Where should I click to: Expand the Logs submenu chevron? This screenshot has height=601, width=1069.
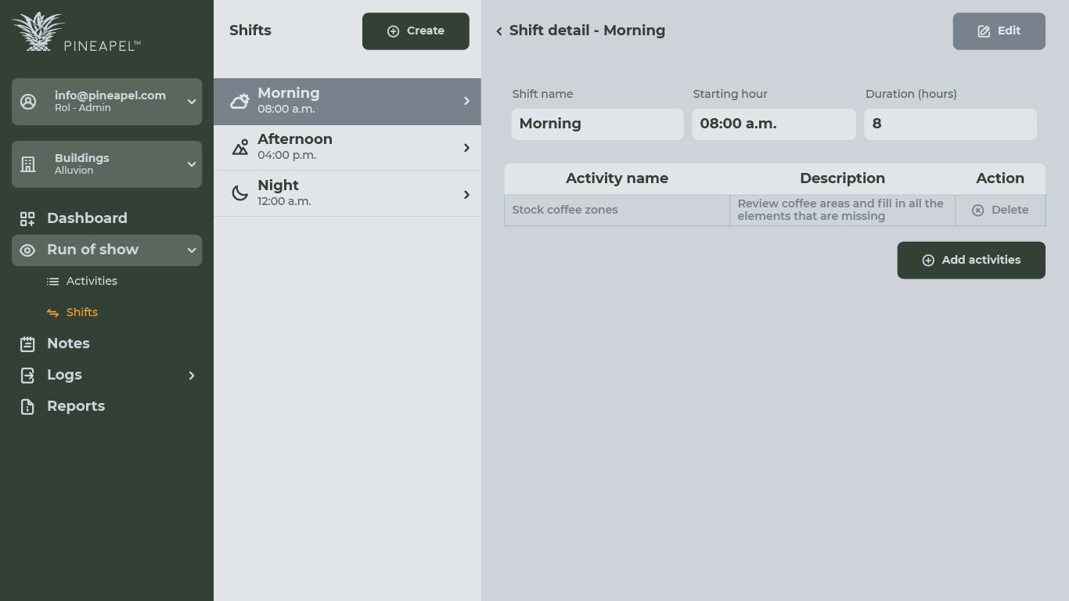191,376
